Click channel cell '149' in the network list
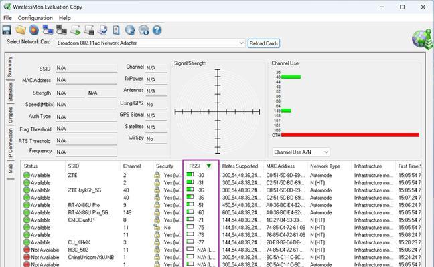 [127, 212]
